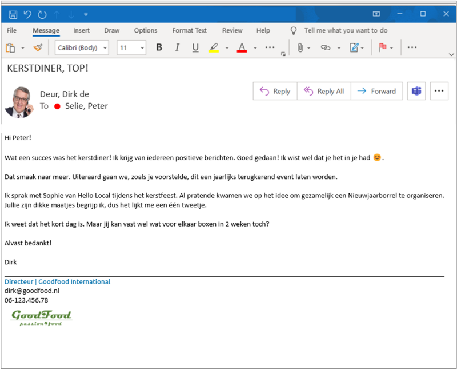Open the Insert tab
Image resolution: width=457 pixels, height=369 pixels.
click(x=81, y=30)
